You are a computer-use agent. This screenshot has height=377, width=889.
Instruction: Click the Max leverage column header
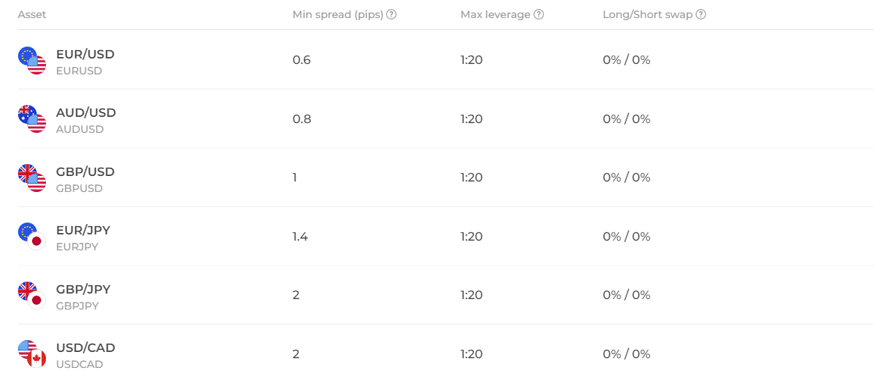coord(495,15)
